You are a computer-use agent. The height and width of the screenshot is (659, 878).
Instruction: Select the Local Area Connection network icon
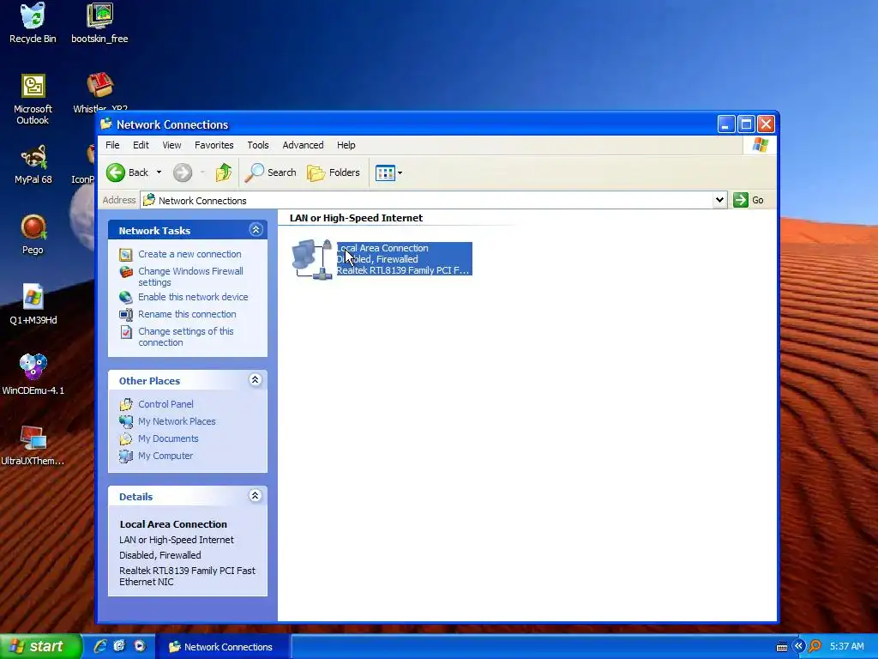click(312, 259)
